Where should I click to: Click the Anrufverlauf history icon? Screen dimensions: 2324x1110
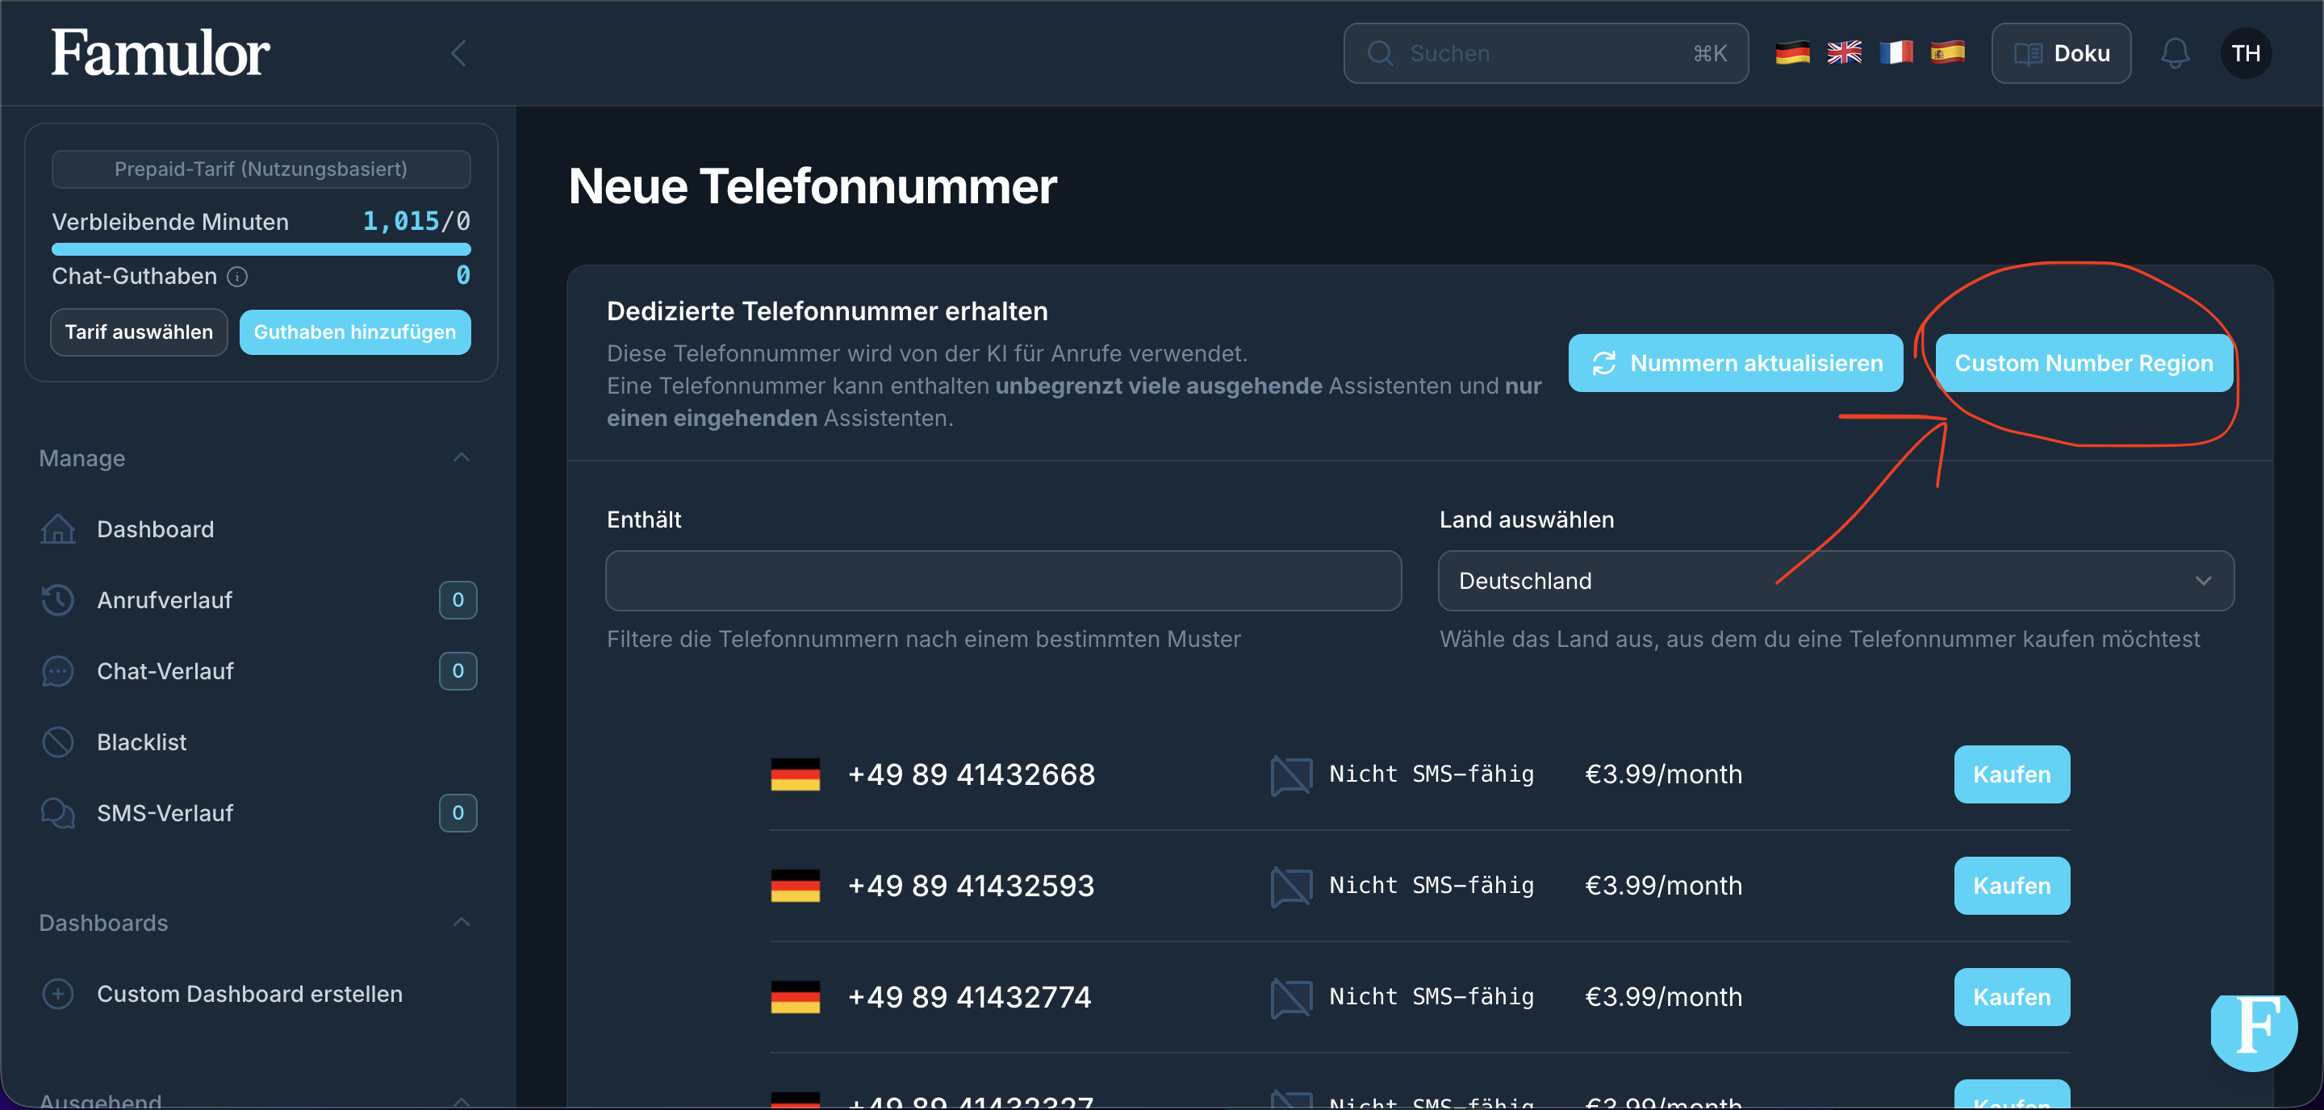point(58,599)
